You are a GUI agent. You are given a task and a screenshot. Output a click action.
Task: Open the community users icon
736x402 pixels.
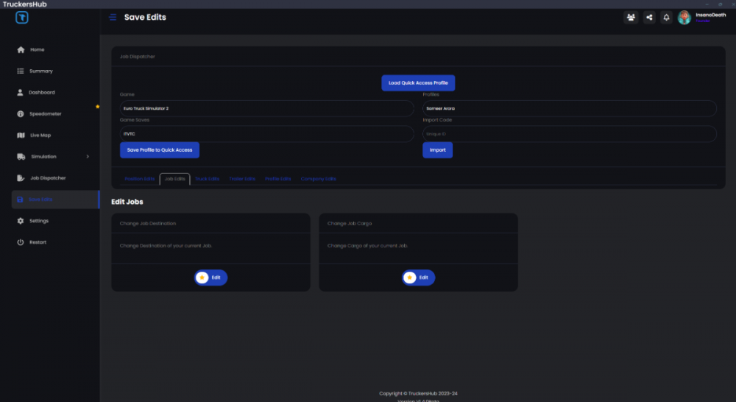(631, 17)
